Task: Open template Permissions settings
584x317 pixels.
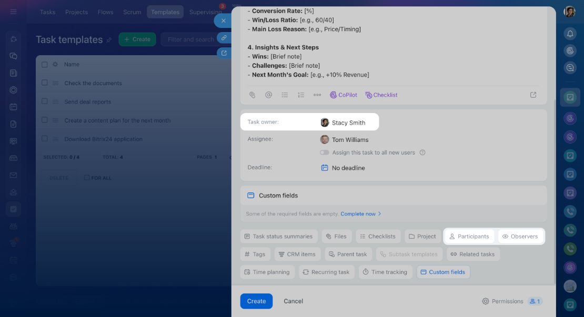Action: (x=502, y=301)
